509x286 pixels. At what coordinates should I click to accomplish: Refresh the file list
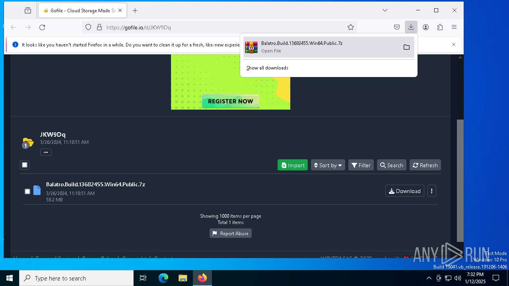tap(425, 165)
